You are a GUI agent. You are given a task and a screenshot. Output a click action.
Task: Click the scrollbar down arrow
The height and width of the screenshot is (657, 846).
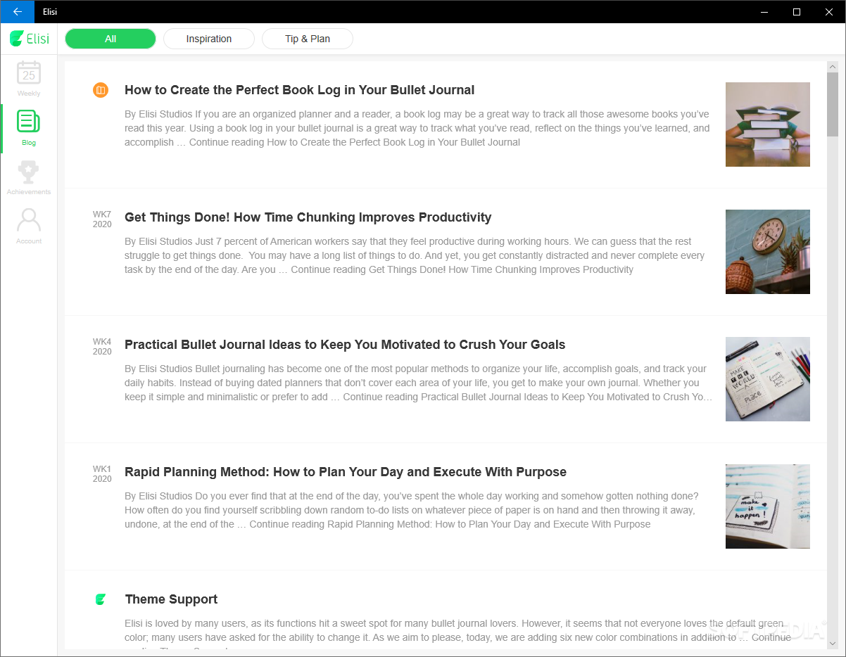pos(833,643)
